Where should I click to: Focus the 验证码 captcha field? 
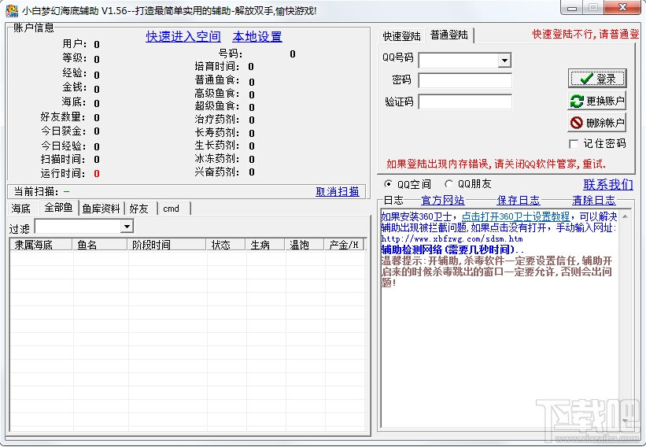(x=465, y=102)
